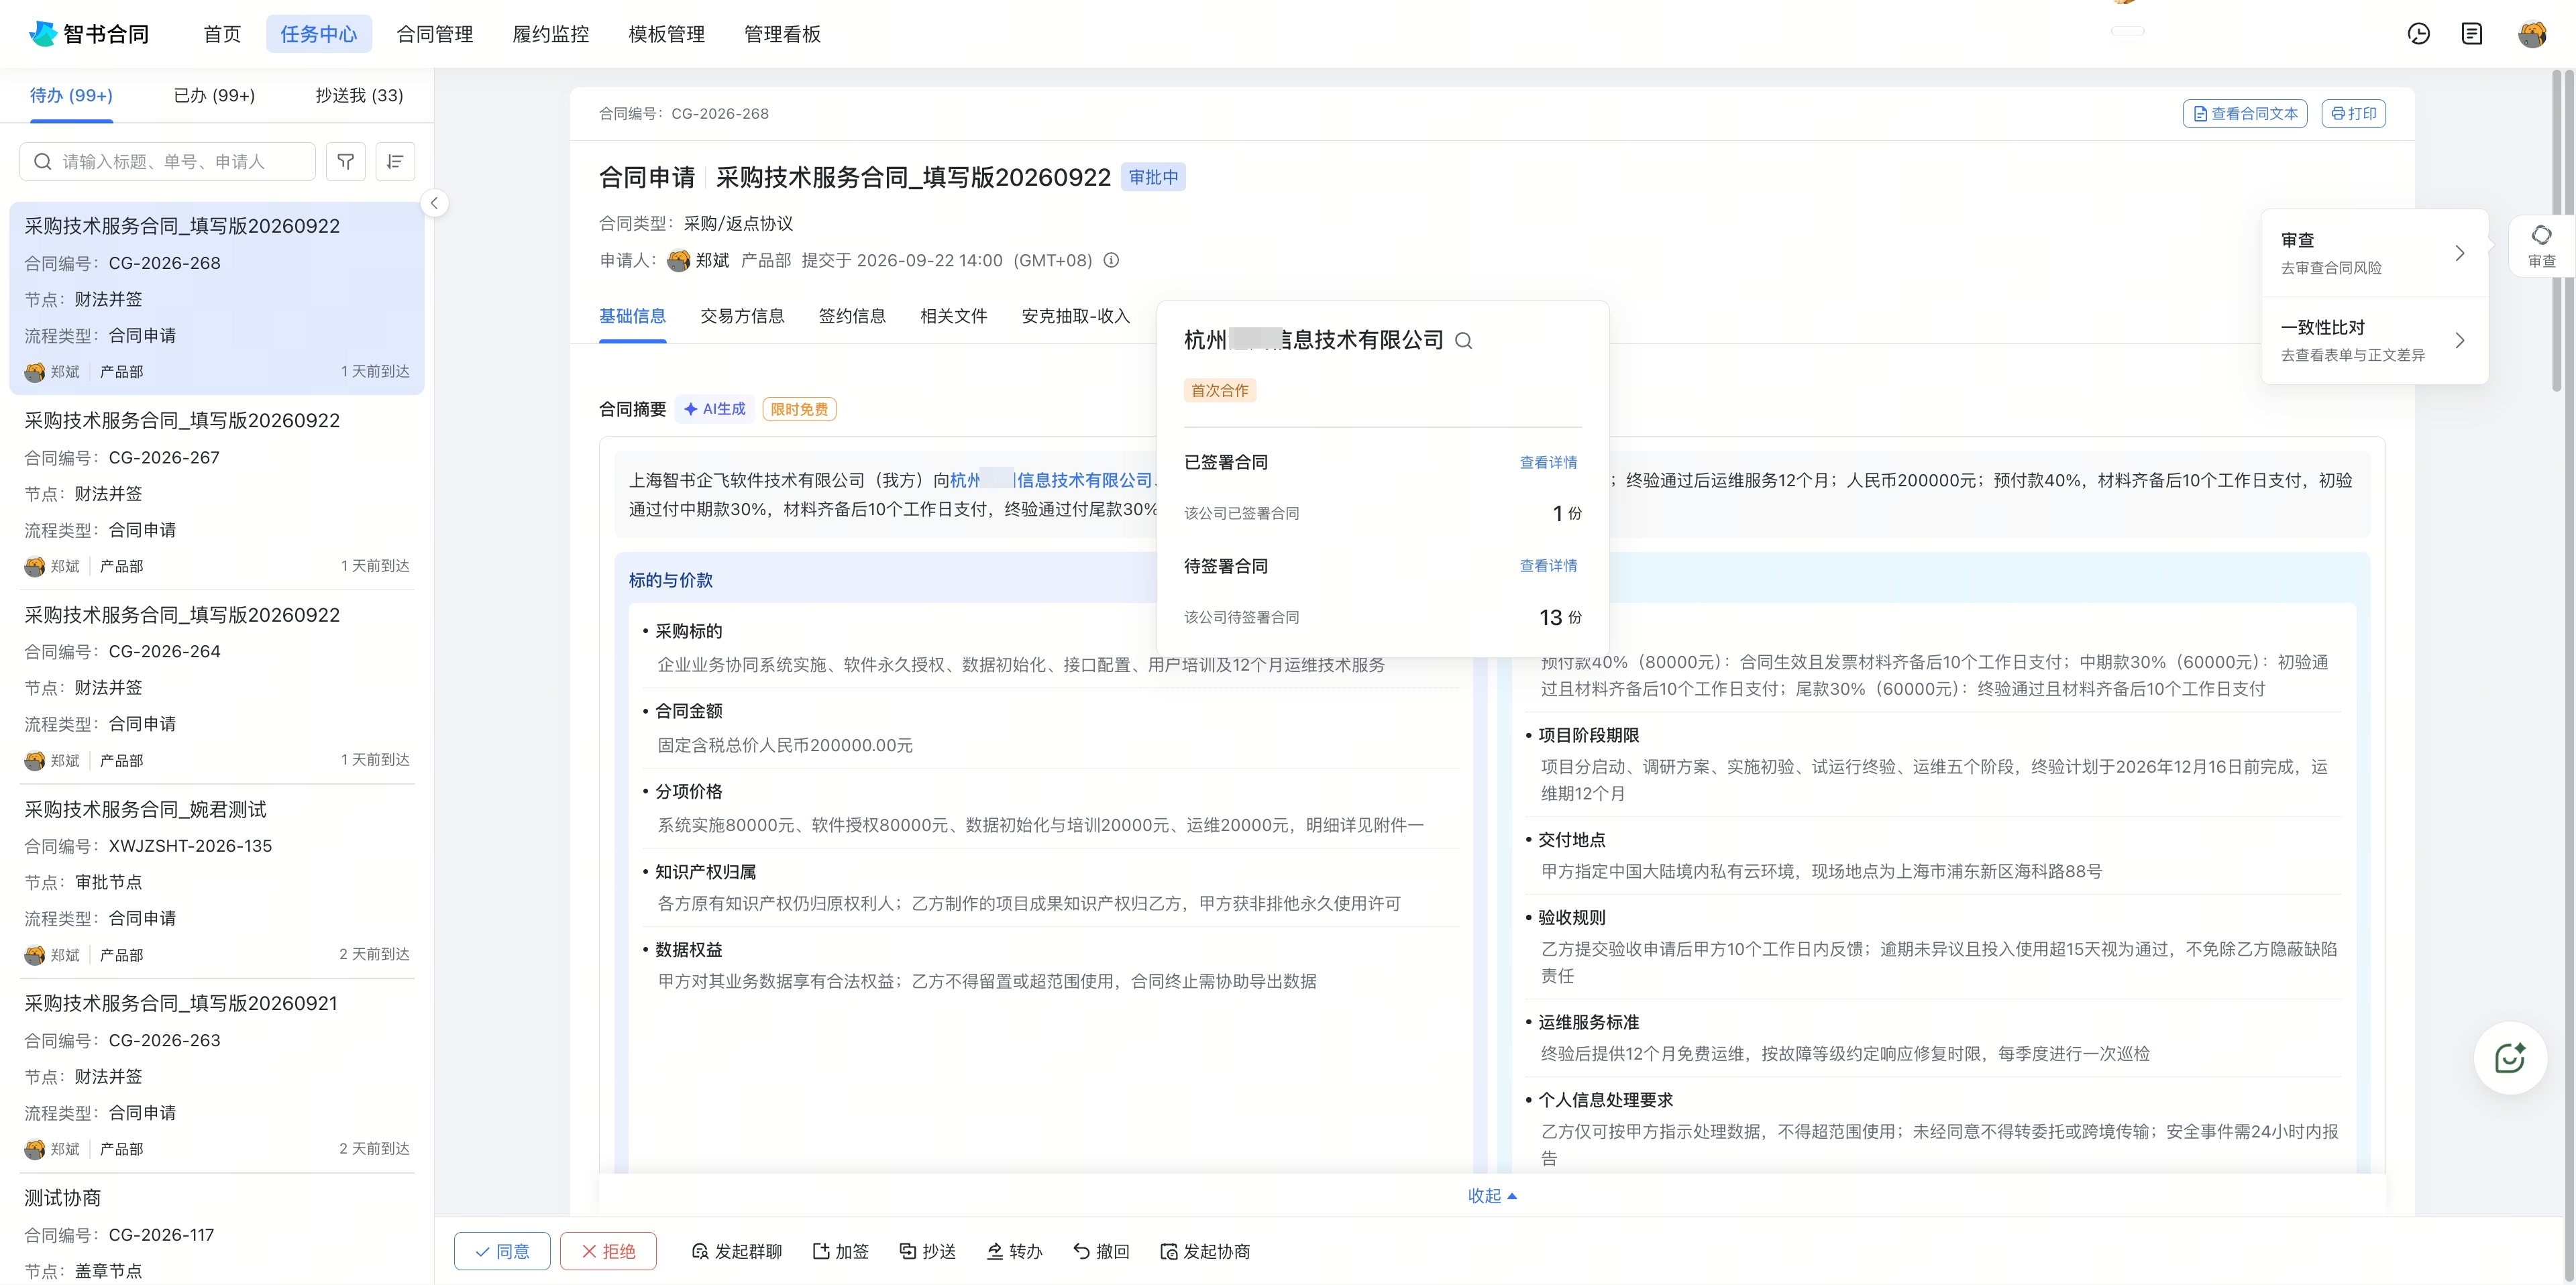Open the AI assistant floating chat icon

[2510, 1058]
